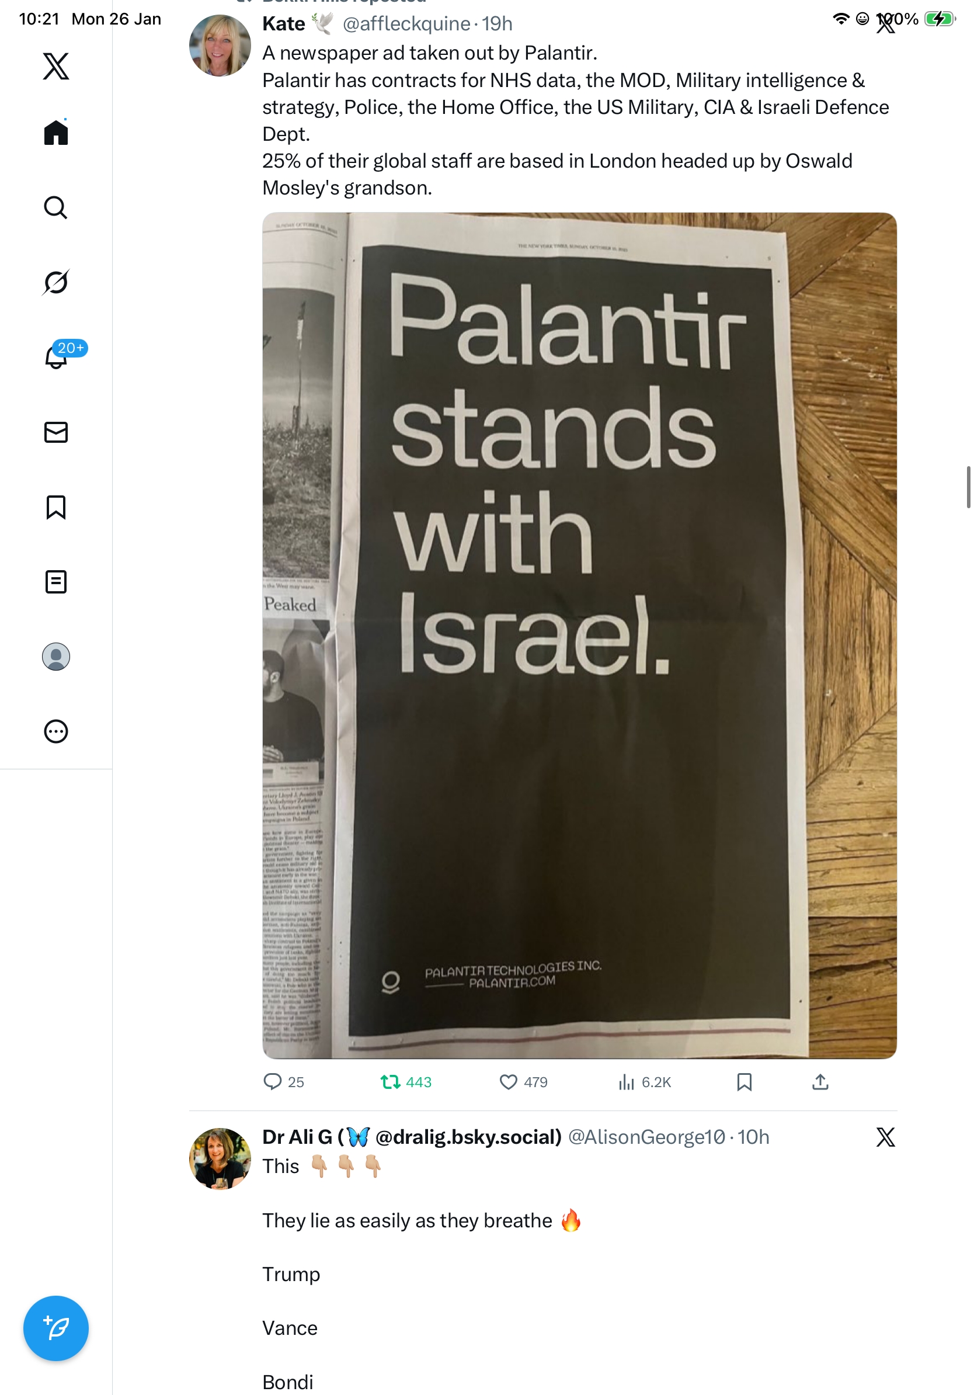
Task: Open @affleckquine profile handle link
Action: (406, 24)
